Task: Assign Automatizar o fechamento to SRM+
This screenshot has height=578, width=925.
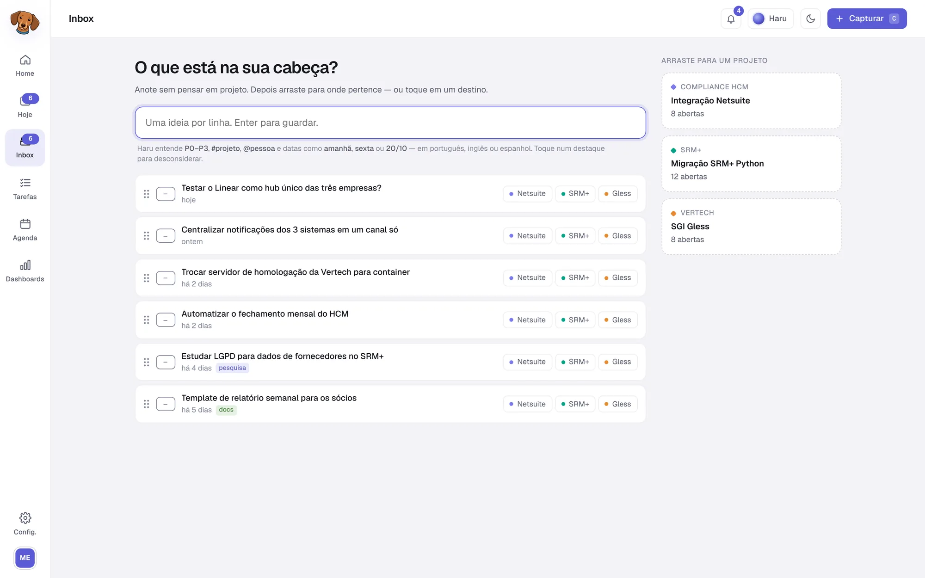Action: coord(575,320)
